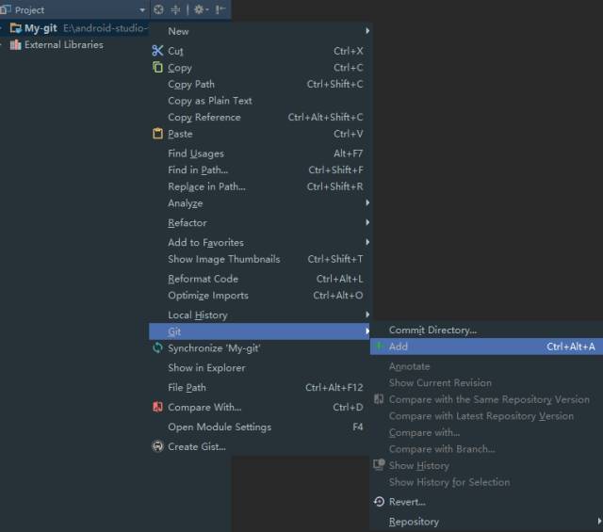Click the External Libraries icon
603x532 pixels.
tap(15, 45)
